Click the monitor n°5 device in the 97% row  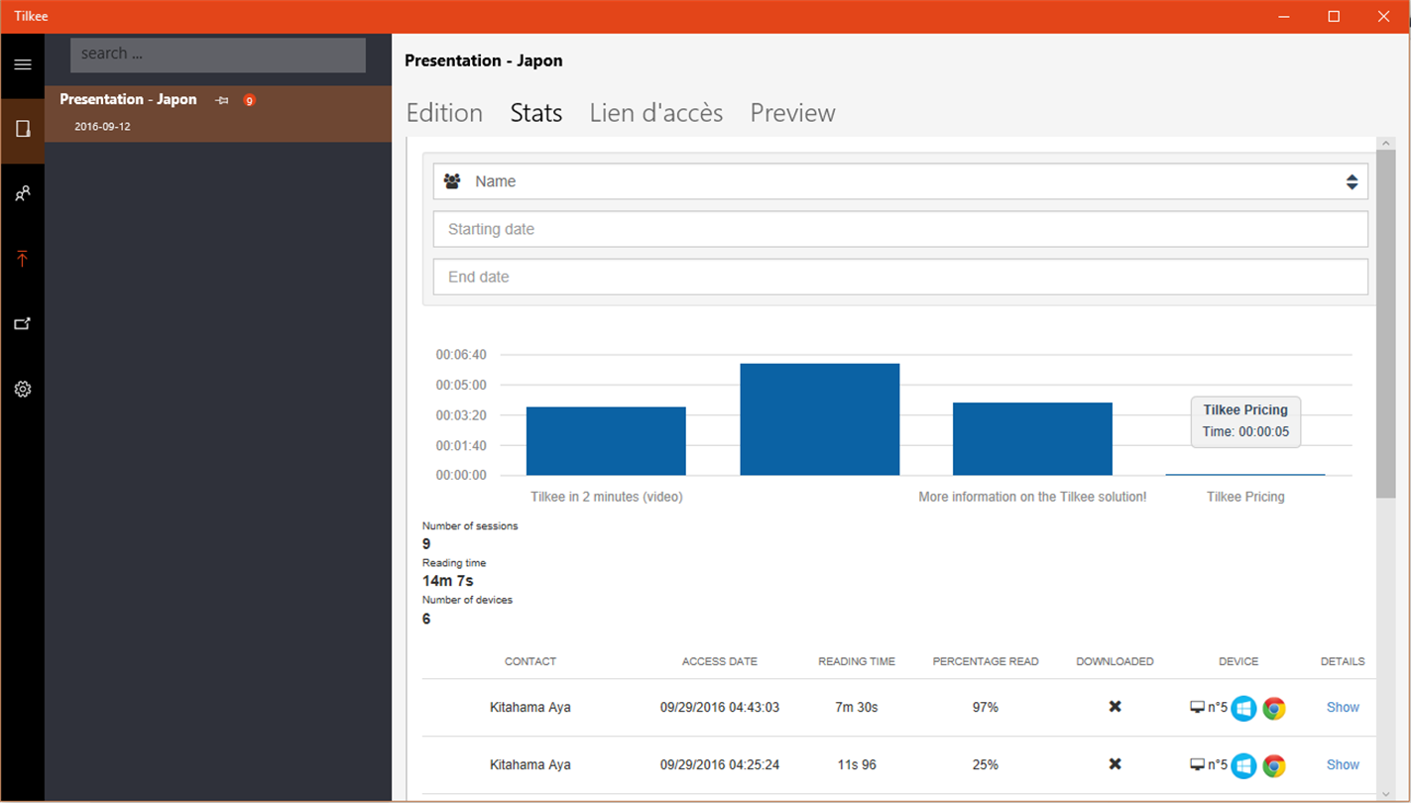click(1209, 708)
